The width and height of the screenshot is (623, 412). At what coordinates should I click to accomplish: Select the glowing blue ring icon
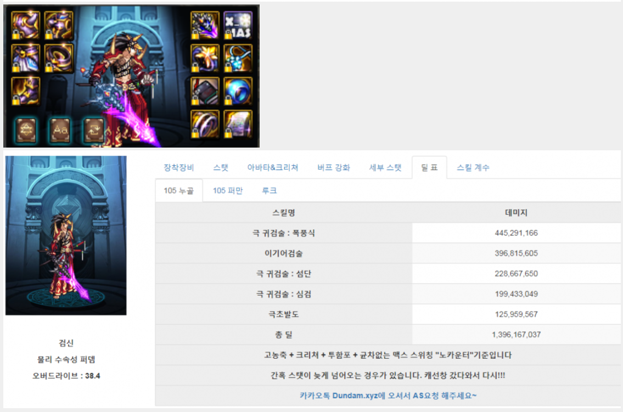[x=238, y=91]
